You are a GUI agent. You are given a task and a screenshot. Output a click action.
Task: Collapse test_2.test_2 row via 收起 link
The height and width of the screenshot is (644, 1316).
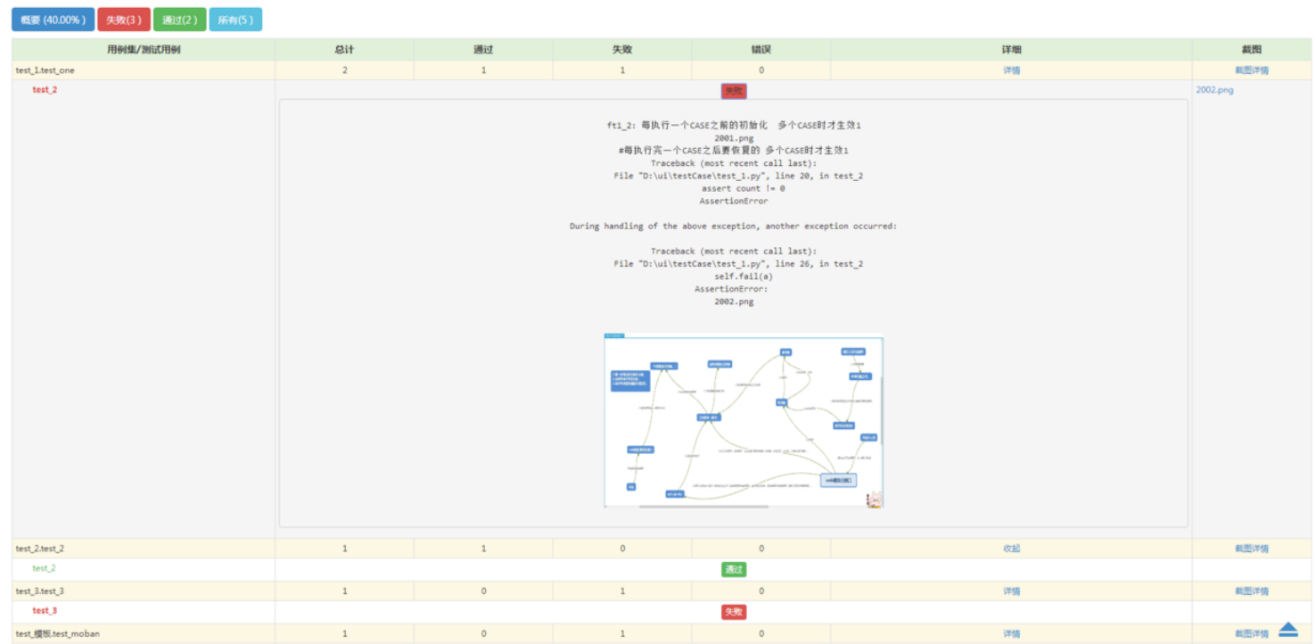1011,549
